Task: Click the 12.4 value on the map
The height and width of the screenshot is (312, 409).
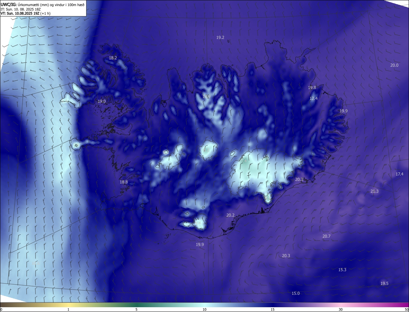Action: (x=313, y=99)
